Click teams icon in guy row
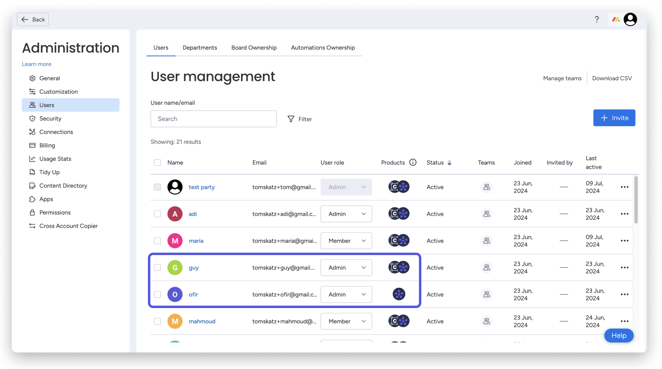The height and width of the screenshot is (369, 662). (487, 267)
